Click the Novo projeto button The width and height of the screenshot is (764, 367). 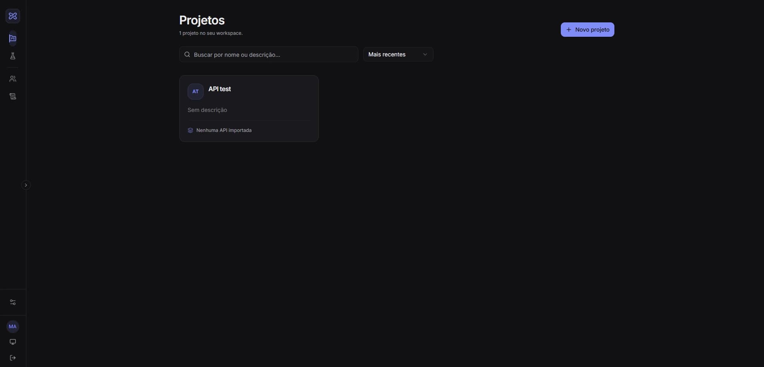[587, 30]
